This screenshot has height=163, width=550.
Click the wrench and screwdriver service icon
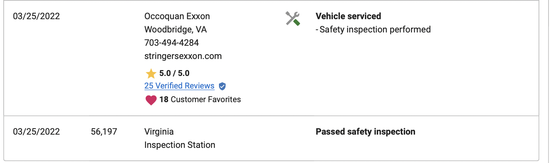pos(293,18)
